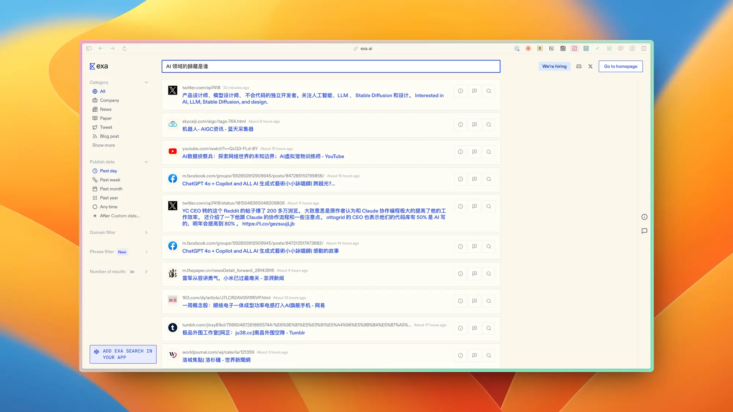Screen dimensions: 733x412
Task: Click inside the search query field
Action: tap(330, 66)
